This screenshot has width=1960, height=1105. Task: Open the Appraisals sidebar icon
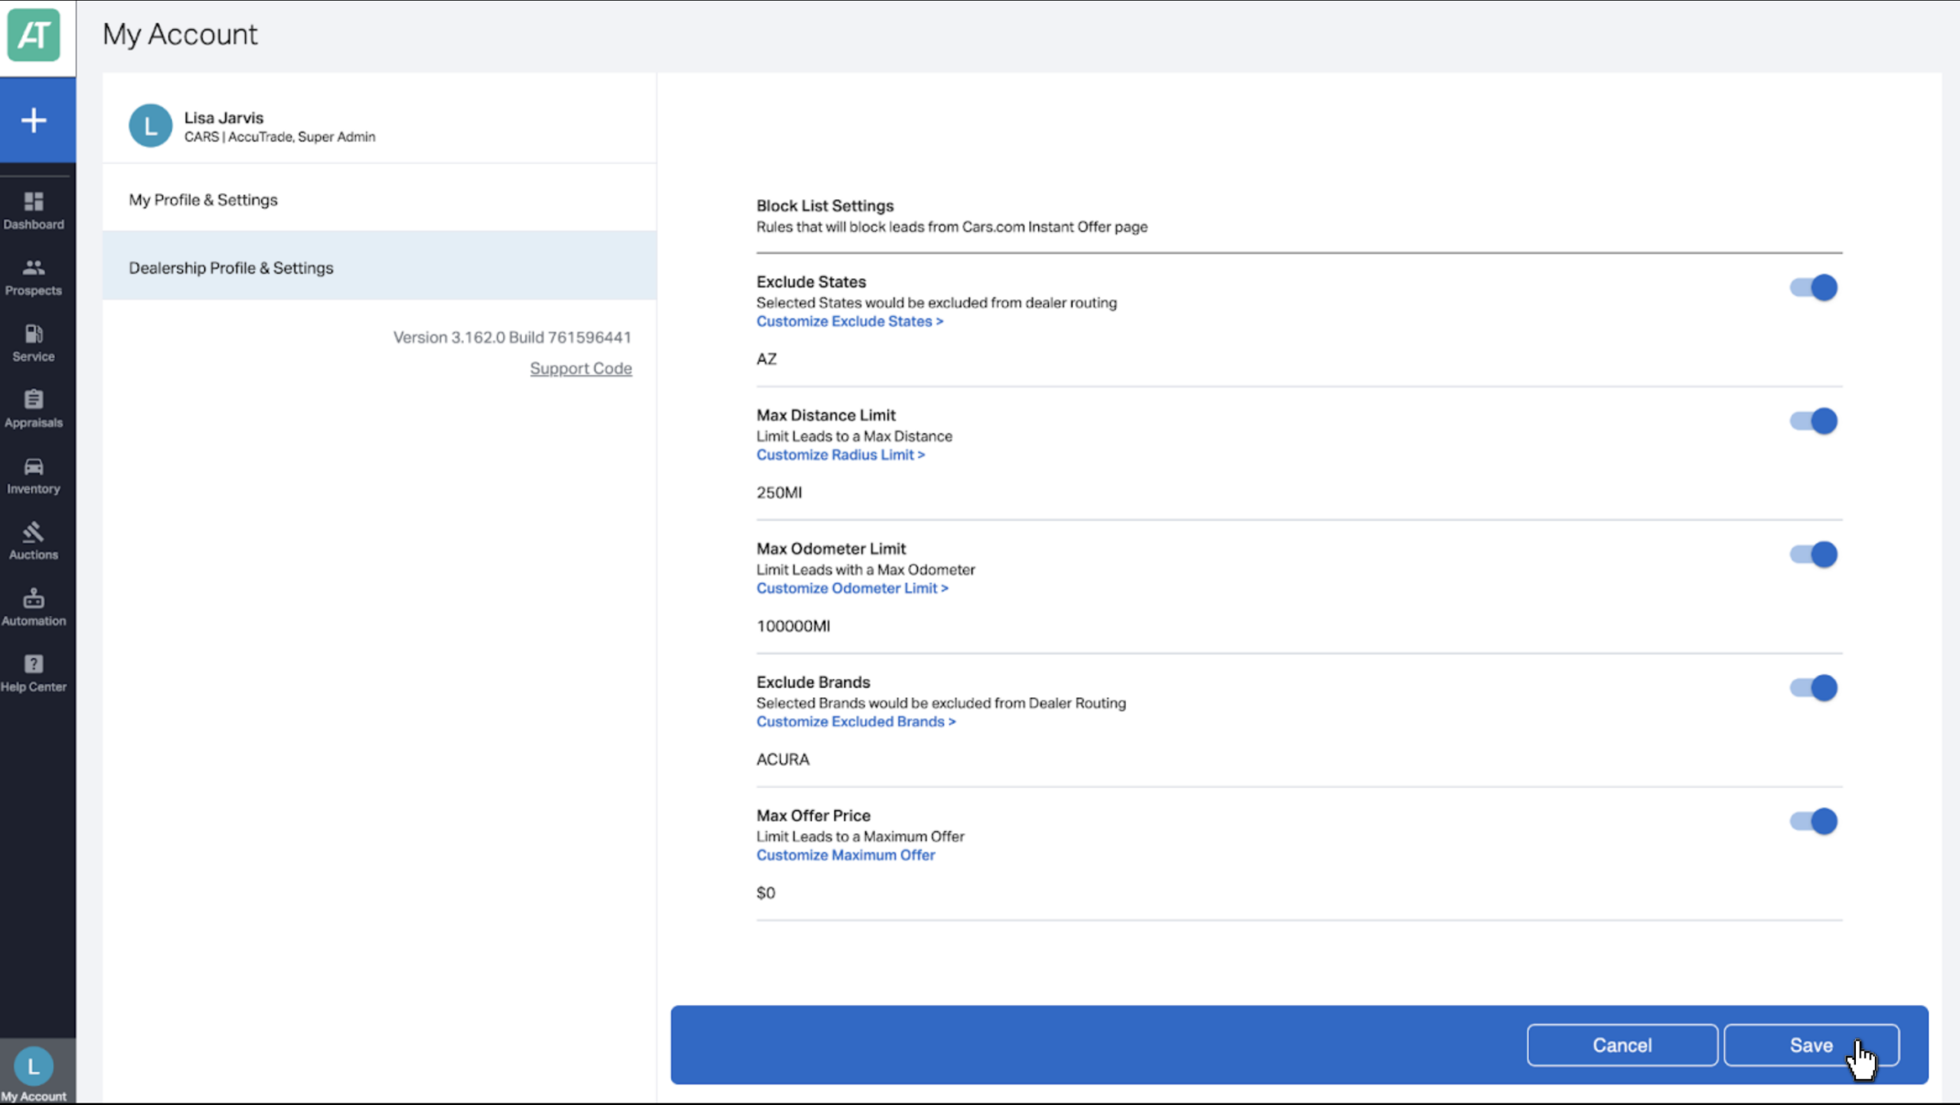(x=34, y=409)
